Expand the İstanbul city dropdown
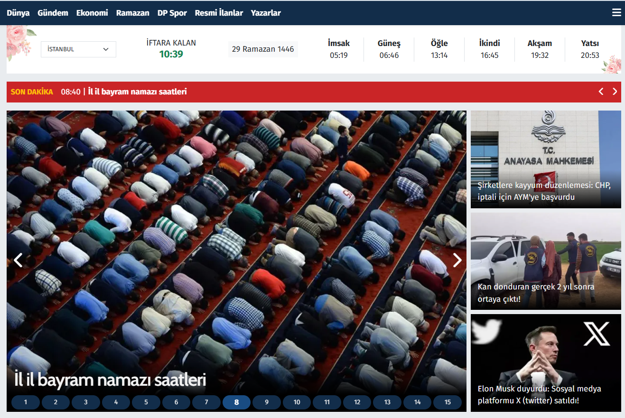 [78, 49]
